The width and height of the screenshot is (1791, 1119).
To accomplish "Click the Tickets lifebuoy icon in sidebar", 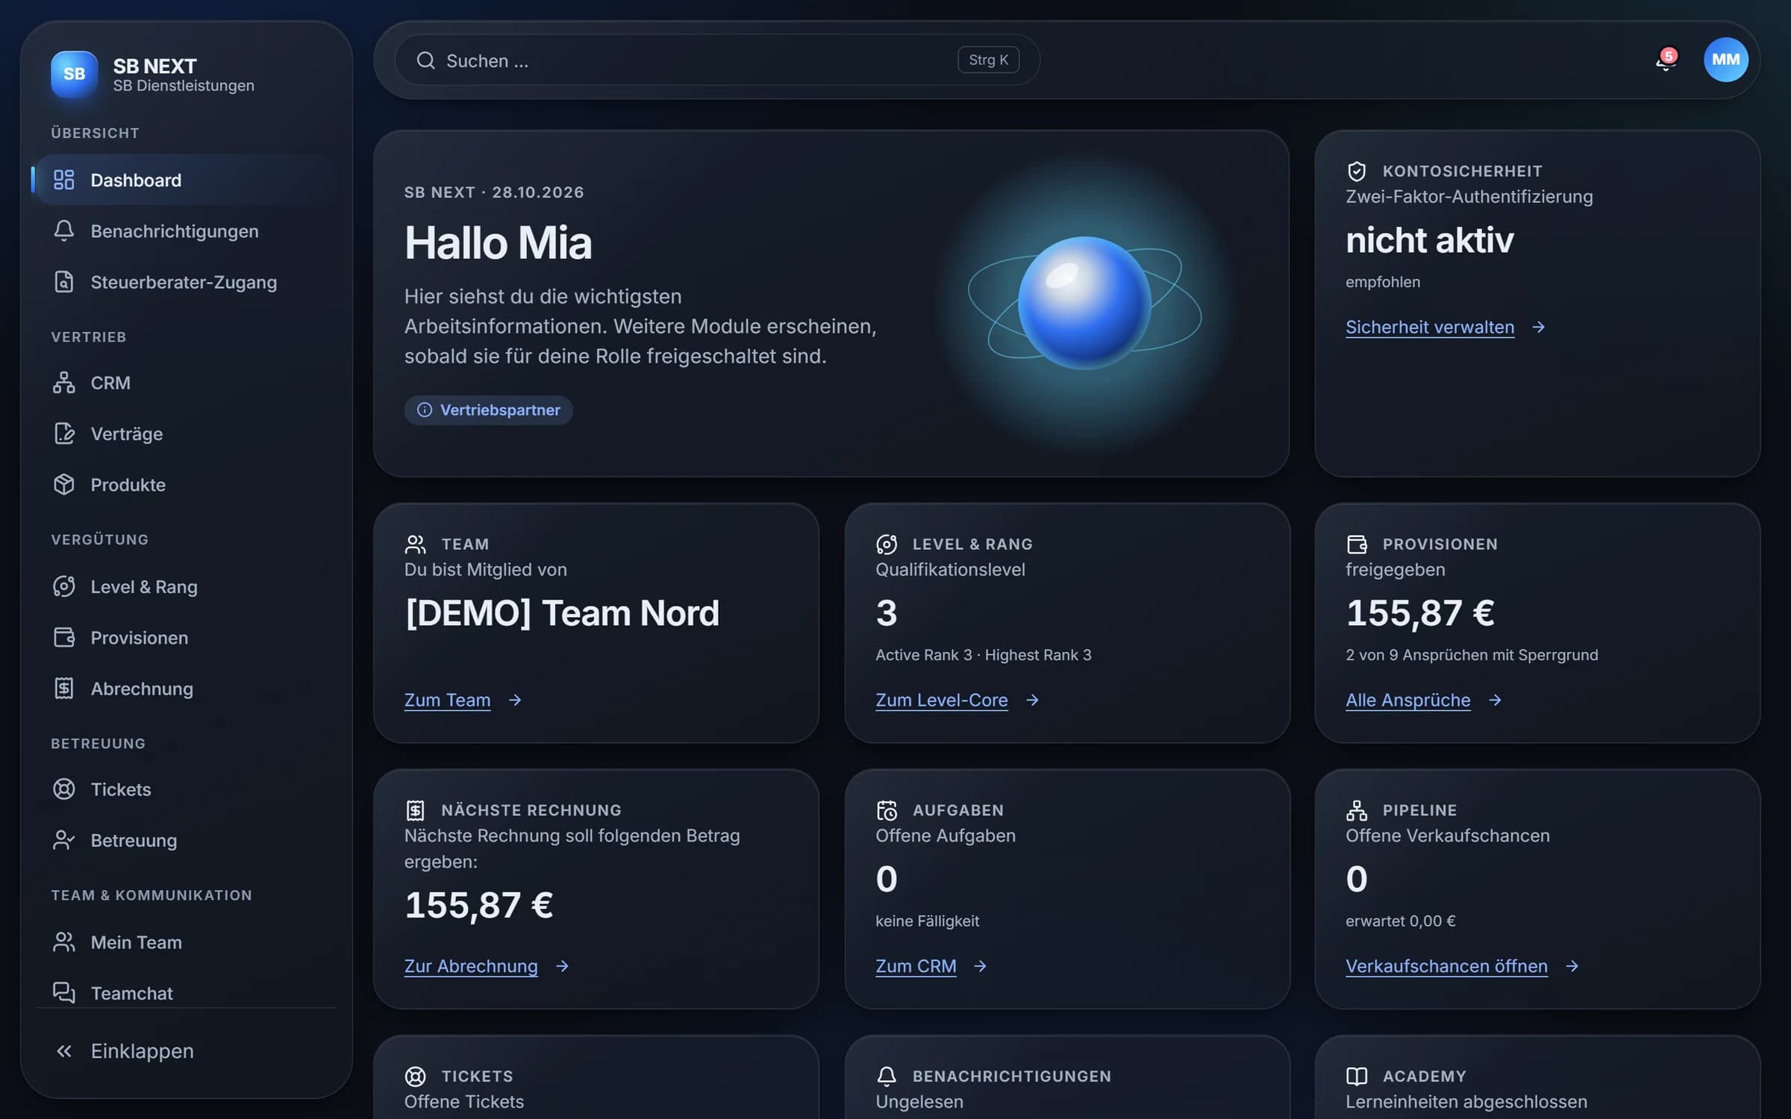I will (64, 789).
